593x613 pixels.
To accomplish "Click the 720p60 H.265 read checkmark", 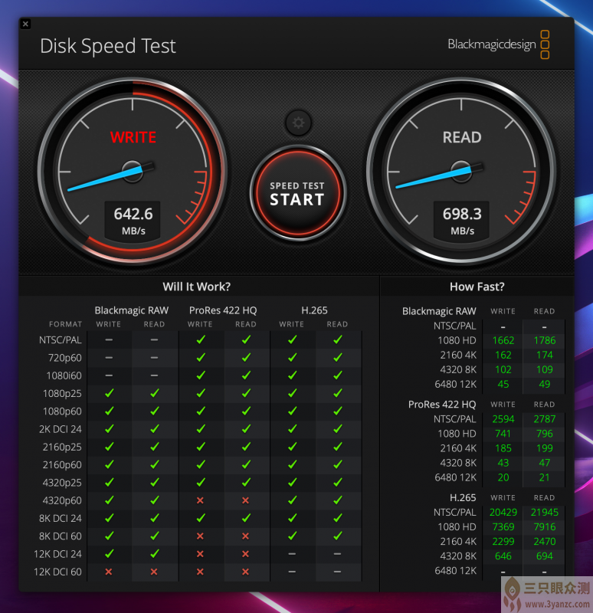I will [338, 357].
